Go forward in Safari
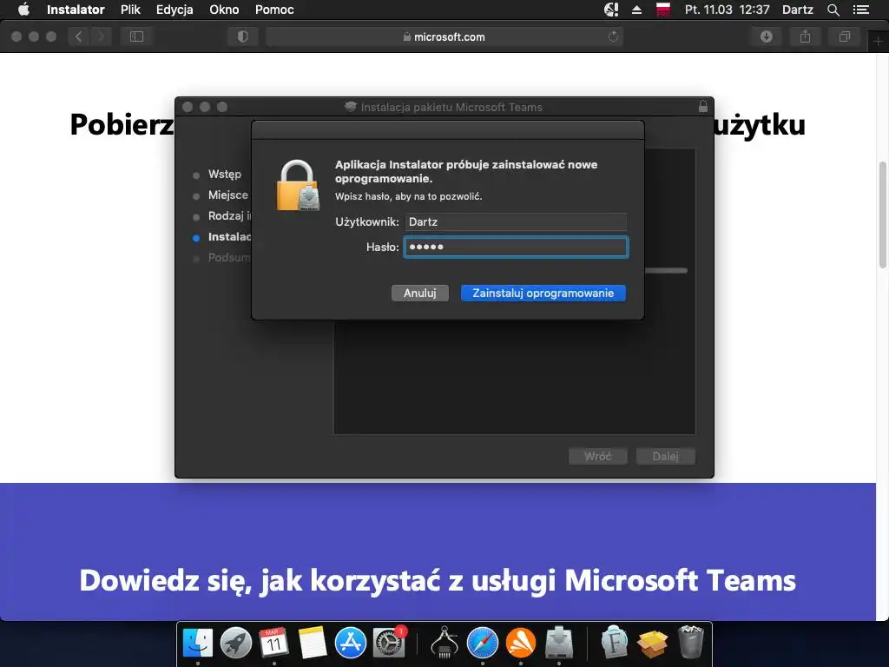This screenshot has width=889, height=667. [x=101, y=36]
